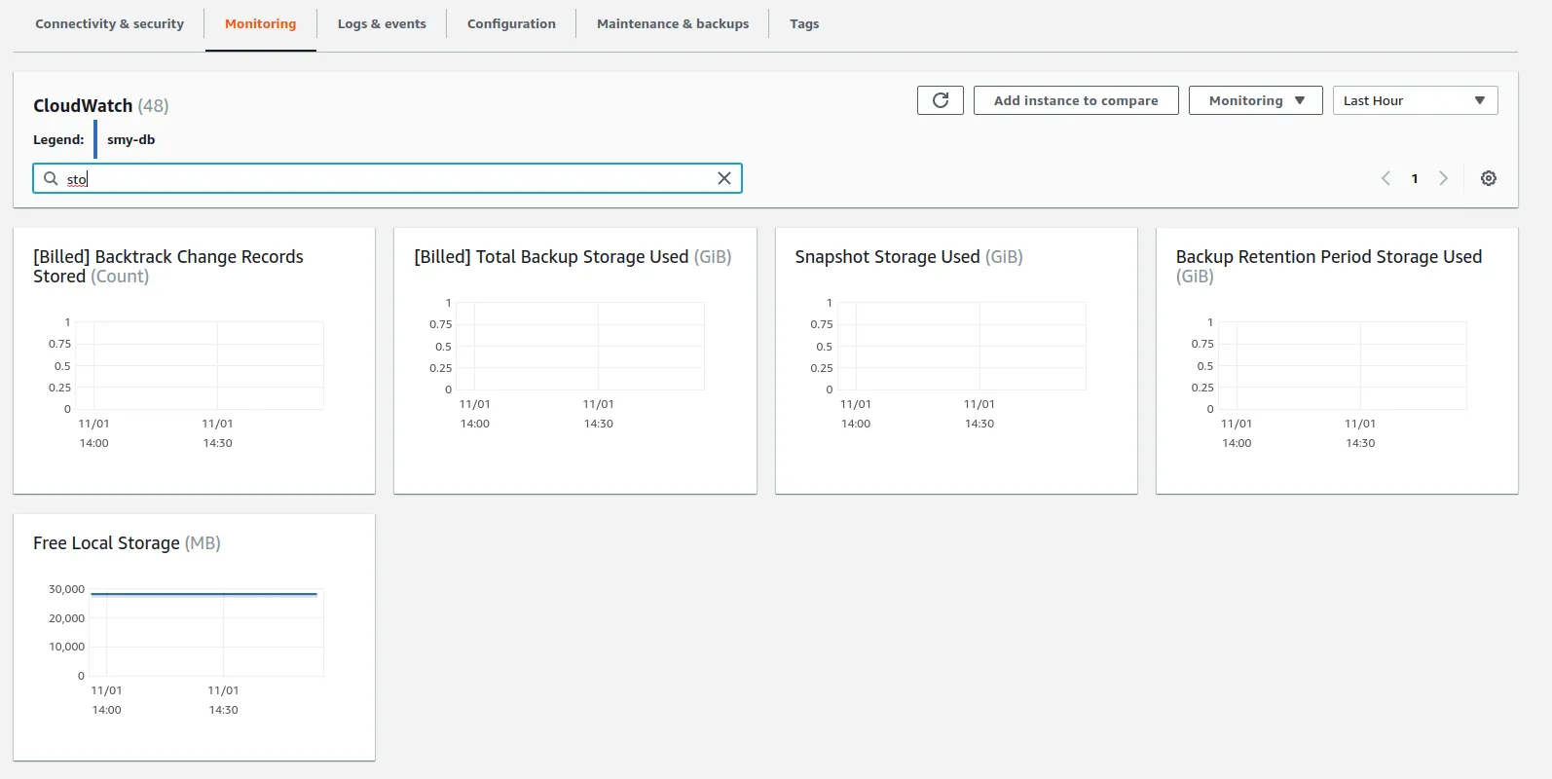
Task: Open the Logs & events tab
Action: pyautogui.click(x=382, y=23)
